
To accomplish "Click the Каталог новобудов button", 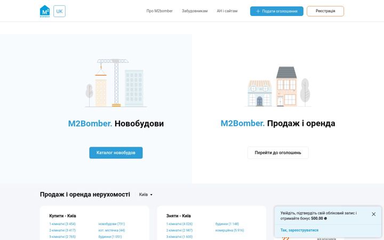I will point(116,153).
